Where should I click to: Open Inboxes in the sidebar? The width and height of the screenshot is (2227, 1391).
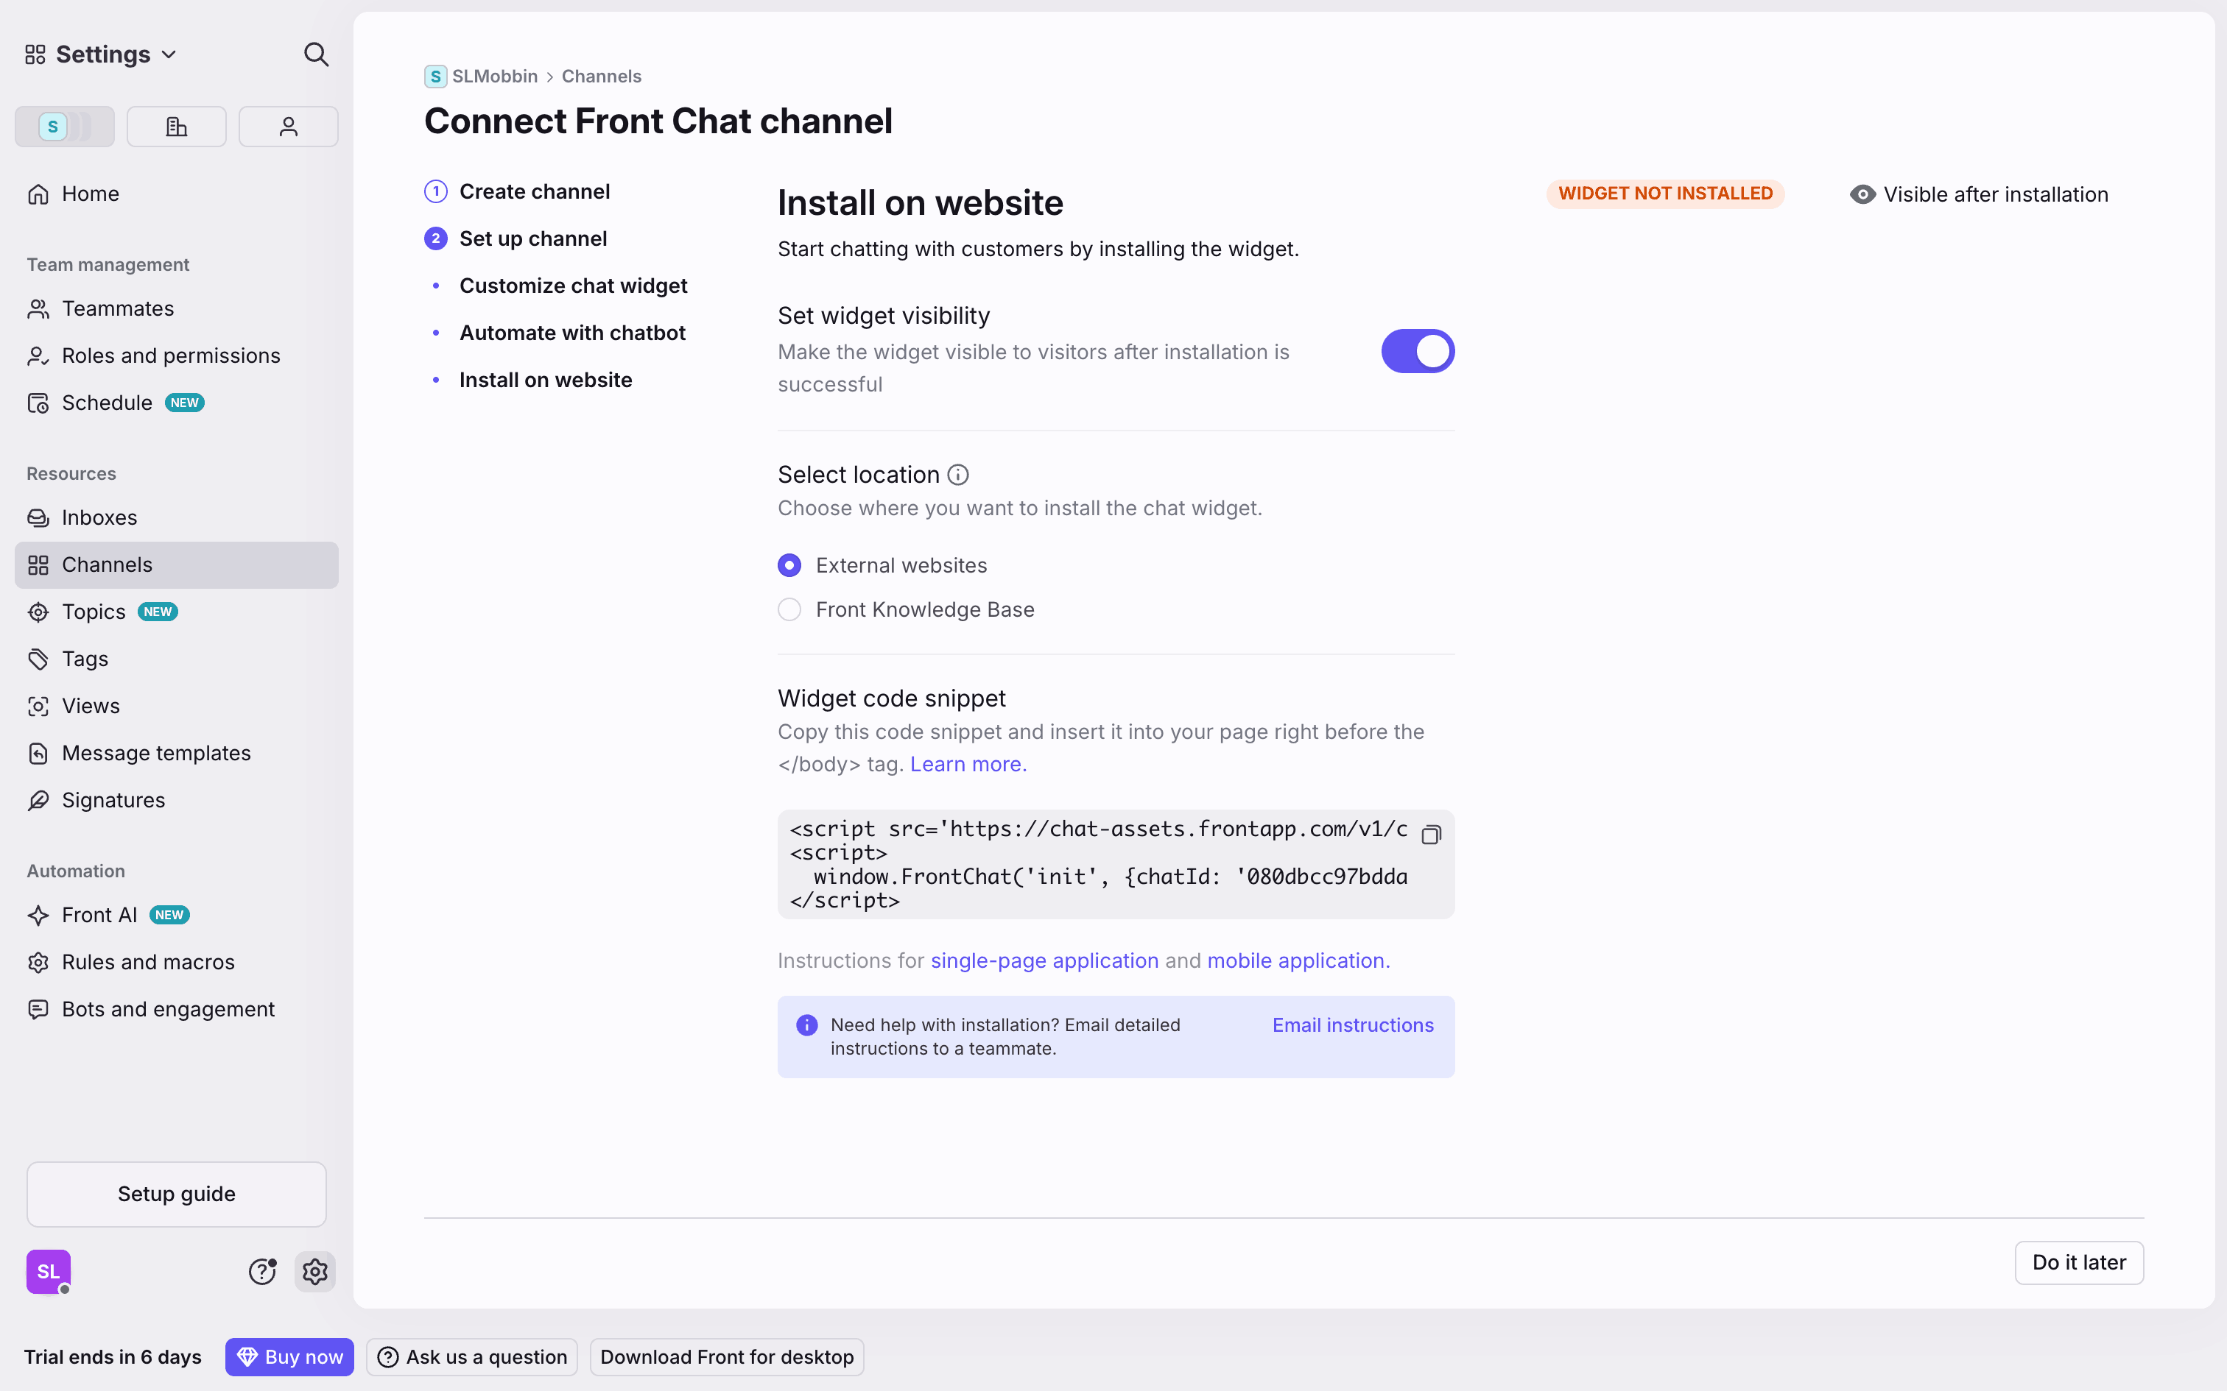99,518
